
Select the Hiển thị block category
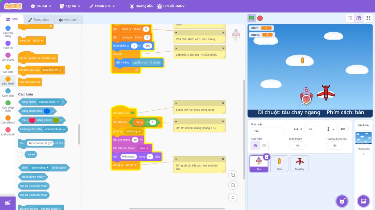tap(8, 45)
